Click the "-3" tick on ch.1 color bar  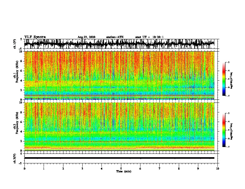tap(228, 62)
